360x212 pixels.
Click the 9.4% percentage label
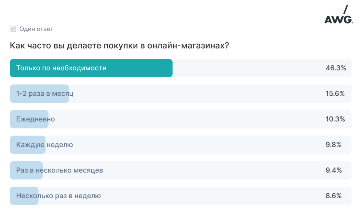(334, 170)
